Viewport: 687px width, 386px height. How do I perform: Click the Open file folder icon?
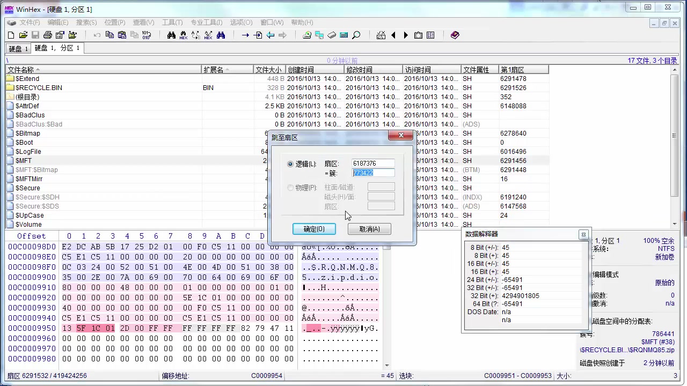click(23, 35)
